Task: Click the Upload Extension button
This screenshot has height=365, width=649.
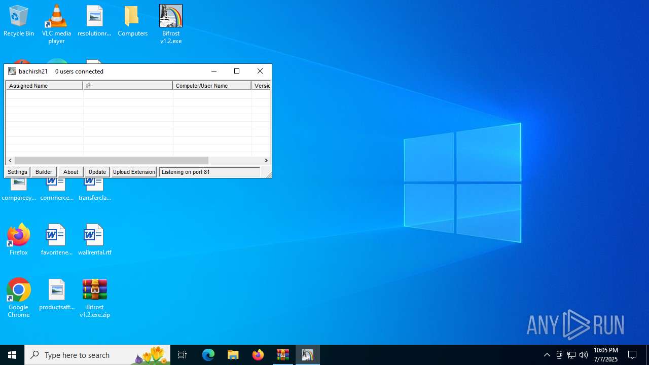Action: [134, 172]
